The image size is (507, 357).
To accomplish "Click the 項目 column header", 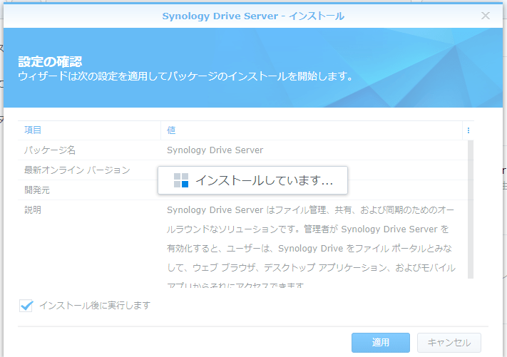I will 89,130.
